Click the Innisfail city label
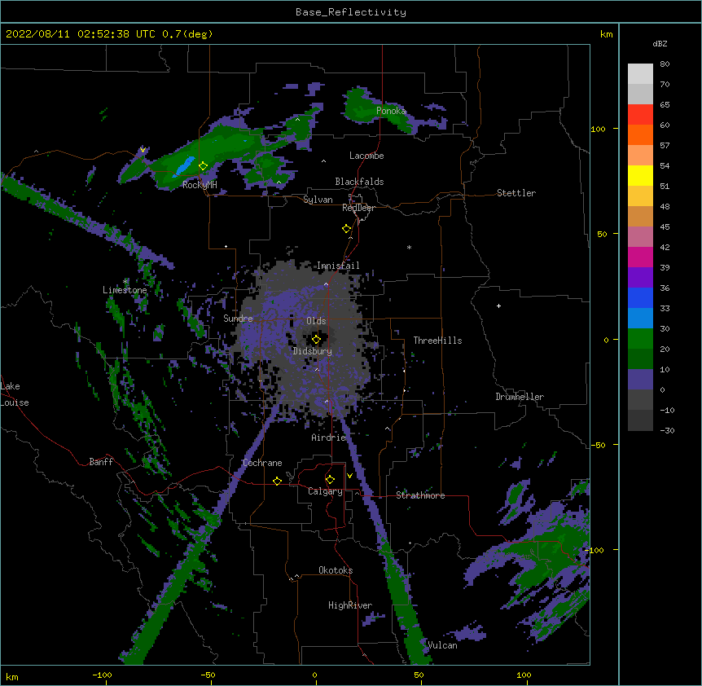This screenshot has height=686, width=702. pyautogui.click(x=338, y=266)
